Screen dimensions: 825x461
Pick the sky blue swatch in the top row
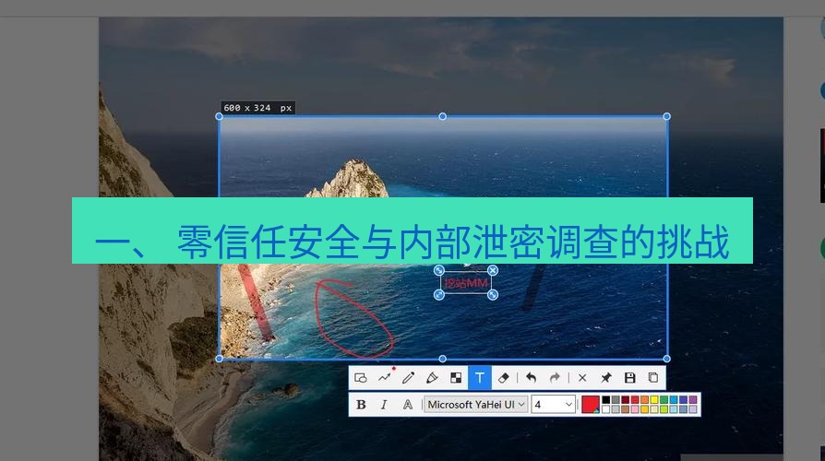coord(674,399)
